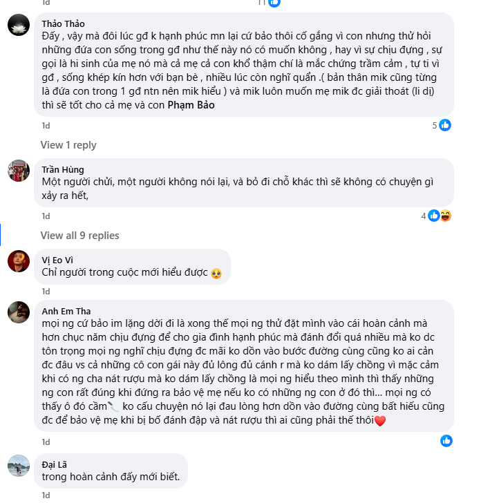This screenshot has width=481, height=503.
Task: Click like reaction icon on Anh Em Tha's comment
Action: [x=446, y=441]
